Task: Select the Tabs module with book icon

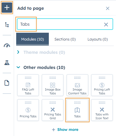Action: pyautogui.click(x=77, y=110)
